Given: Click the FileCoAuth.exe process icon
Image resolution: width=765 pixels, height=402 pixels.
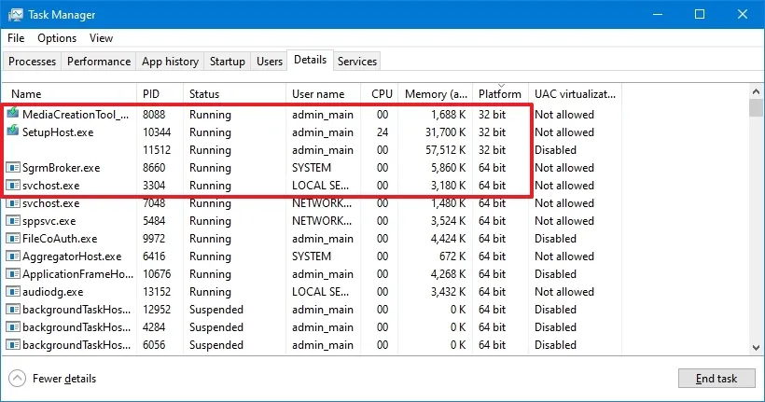Looking at the screenshot, I should (x=13, y=239).
